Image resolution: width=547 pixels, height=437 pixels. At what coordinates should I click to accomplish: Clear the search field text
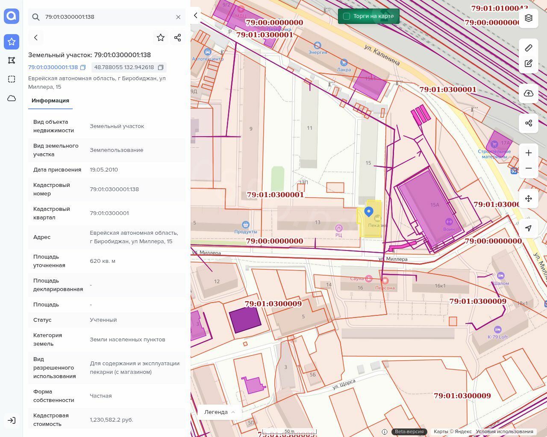(x=178, y=17)
